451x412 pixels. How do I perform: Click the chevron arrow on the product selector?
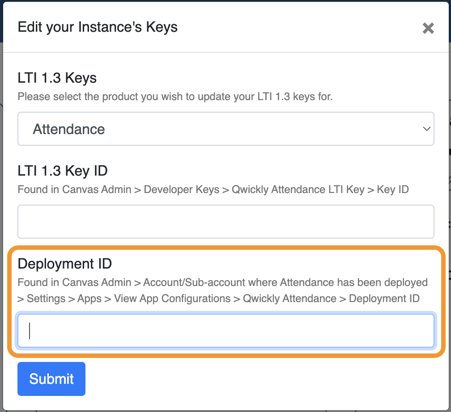(426, 129)
